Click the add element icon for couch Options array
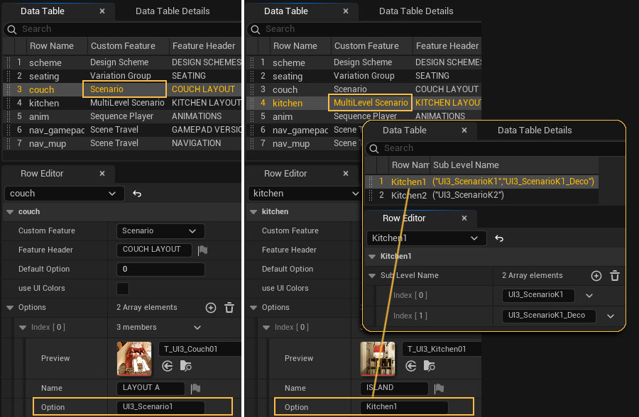Screen dimensions: 639x417 click(x=211, y=308)
